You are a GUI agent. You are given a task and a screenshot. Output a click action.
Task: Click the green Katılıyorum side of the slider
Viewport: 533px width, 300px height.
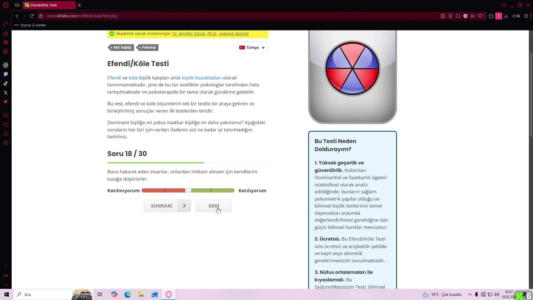[213, 190]
